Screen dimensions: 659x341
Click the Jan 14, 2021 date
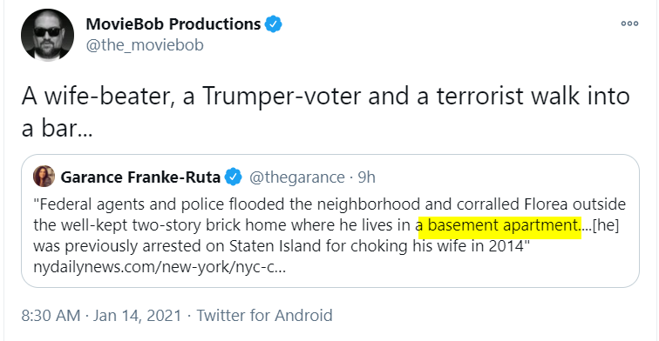[138, 316]
